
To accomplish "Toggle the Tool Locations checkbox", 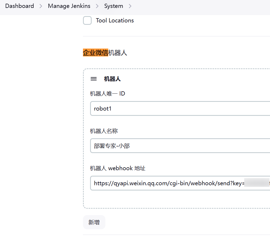I will 87,21.
